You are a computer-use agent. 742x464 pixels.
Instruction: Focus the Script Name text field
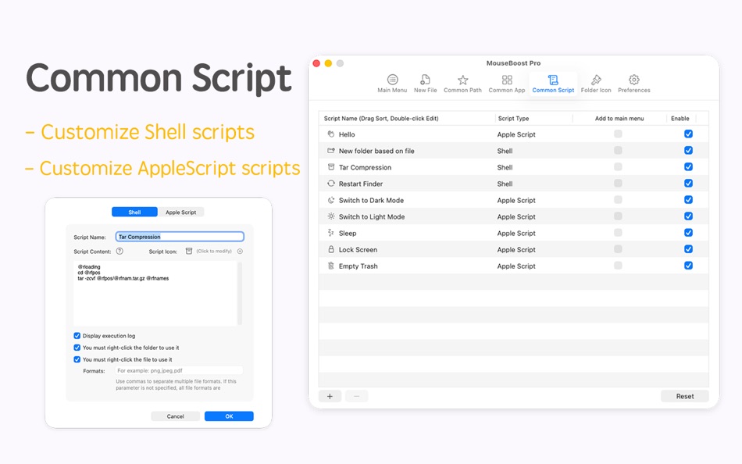click(180, 237)
